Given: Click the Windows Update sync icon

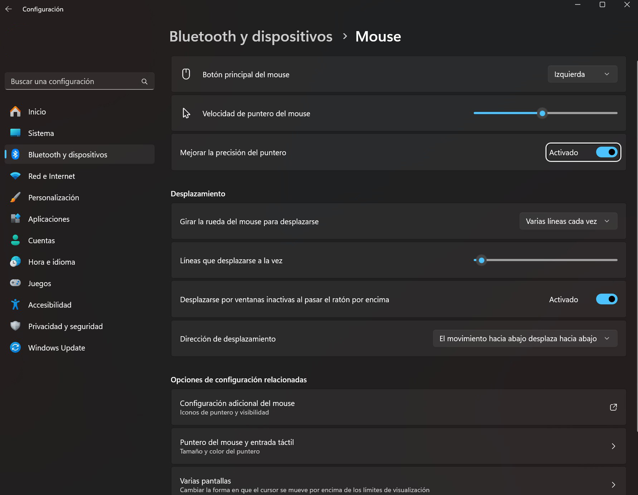Looking at the screenshot, I should coord(15,348).
